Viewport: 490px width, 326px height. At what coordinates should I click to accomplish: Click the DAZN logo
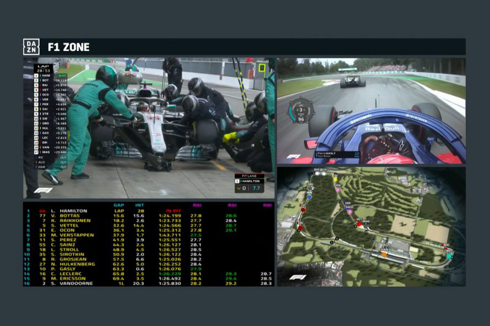(x=31, y=47)
